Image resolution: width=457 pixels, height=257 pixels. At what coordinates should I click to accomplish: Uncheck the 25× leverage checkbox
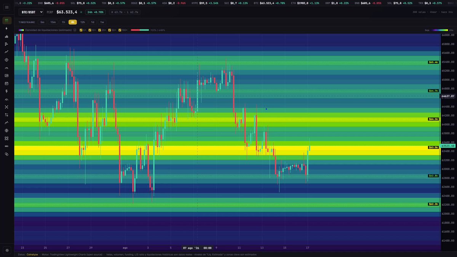[x=100, y=30]
